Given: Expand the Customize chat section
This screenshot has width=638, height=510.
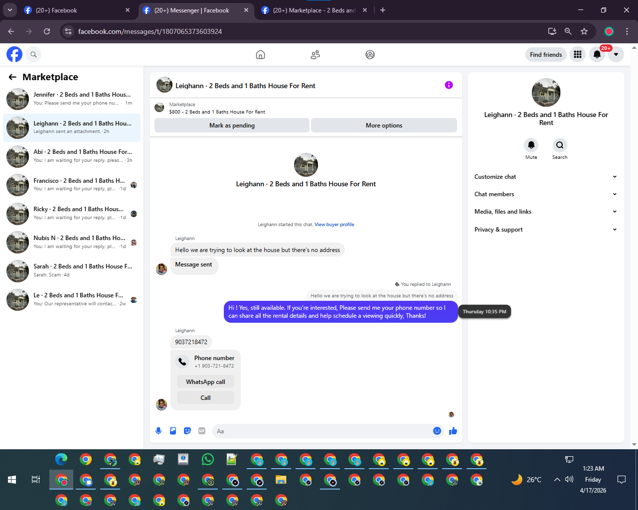Looking at the screenshot, I should tap(546, 177).
